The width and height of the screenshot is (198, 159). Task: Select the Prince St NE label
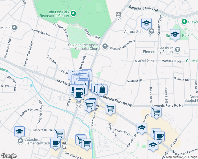(151, 95)
